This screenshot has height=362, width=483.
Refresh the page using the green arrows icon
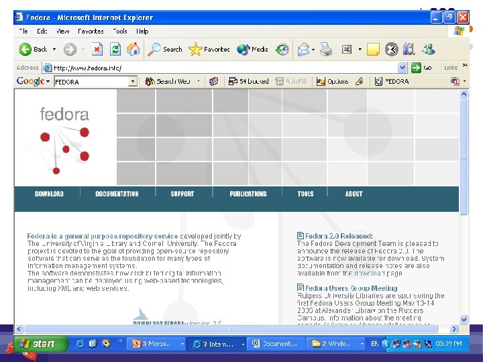(115, 49)
